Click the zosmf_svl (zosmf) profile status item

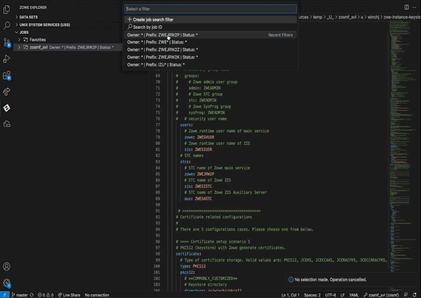[381, 295]
